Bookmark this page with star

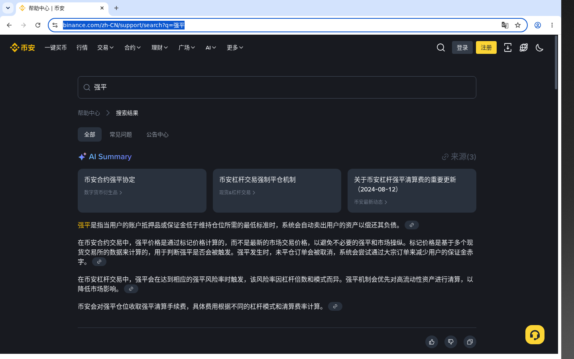tap(518, 25)
